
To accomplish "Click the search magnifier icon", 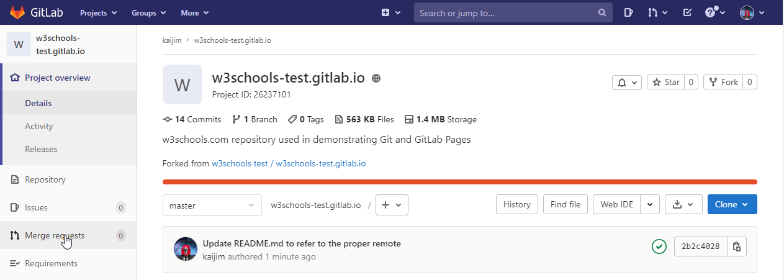I will pyautogui.click(x=602, y=12).
